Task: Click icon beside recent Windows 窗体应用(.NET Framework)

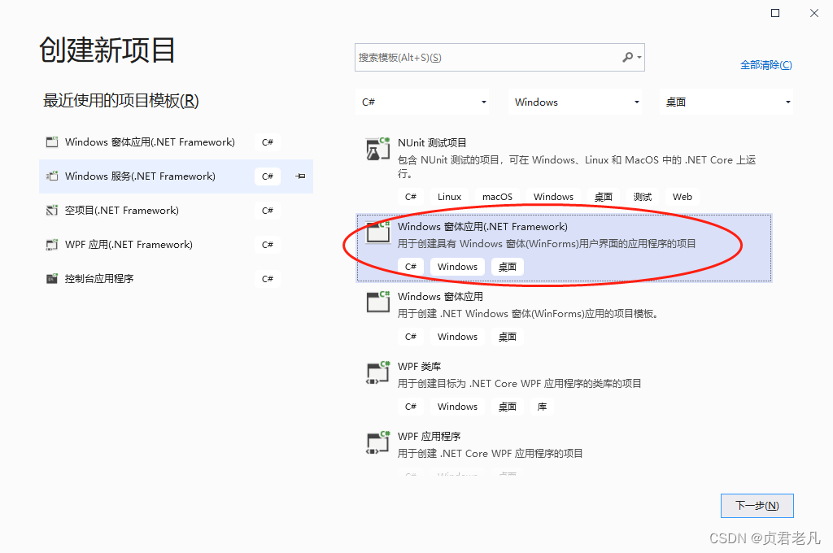Action: pyautogui.click(x=51, y=142)
